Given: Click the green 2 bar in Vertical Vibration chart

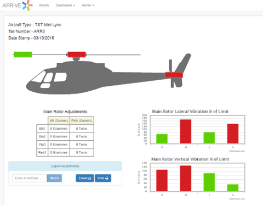Looking at the screenshot, I should pos(233,188).
